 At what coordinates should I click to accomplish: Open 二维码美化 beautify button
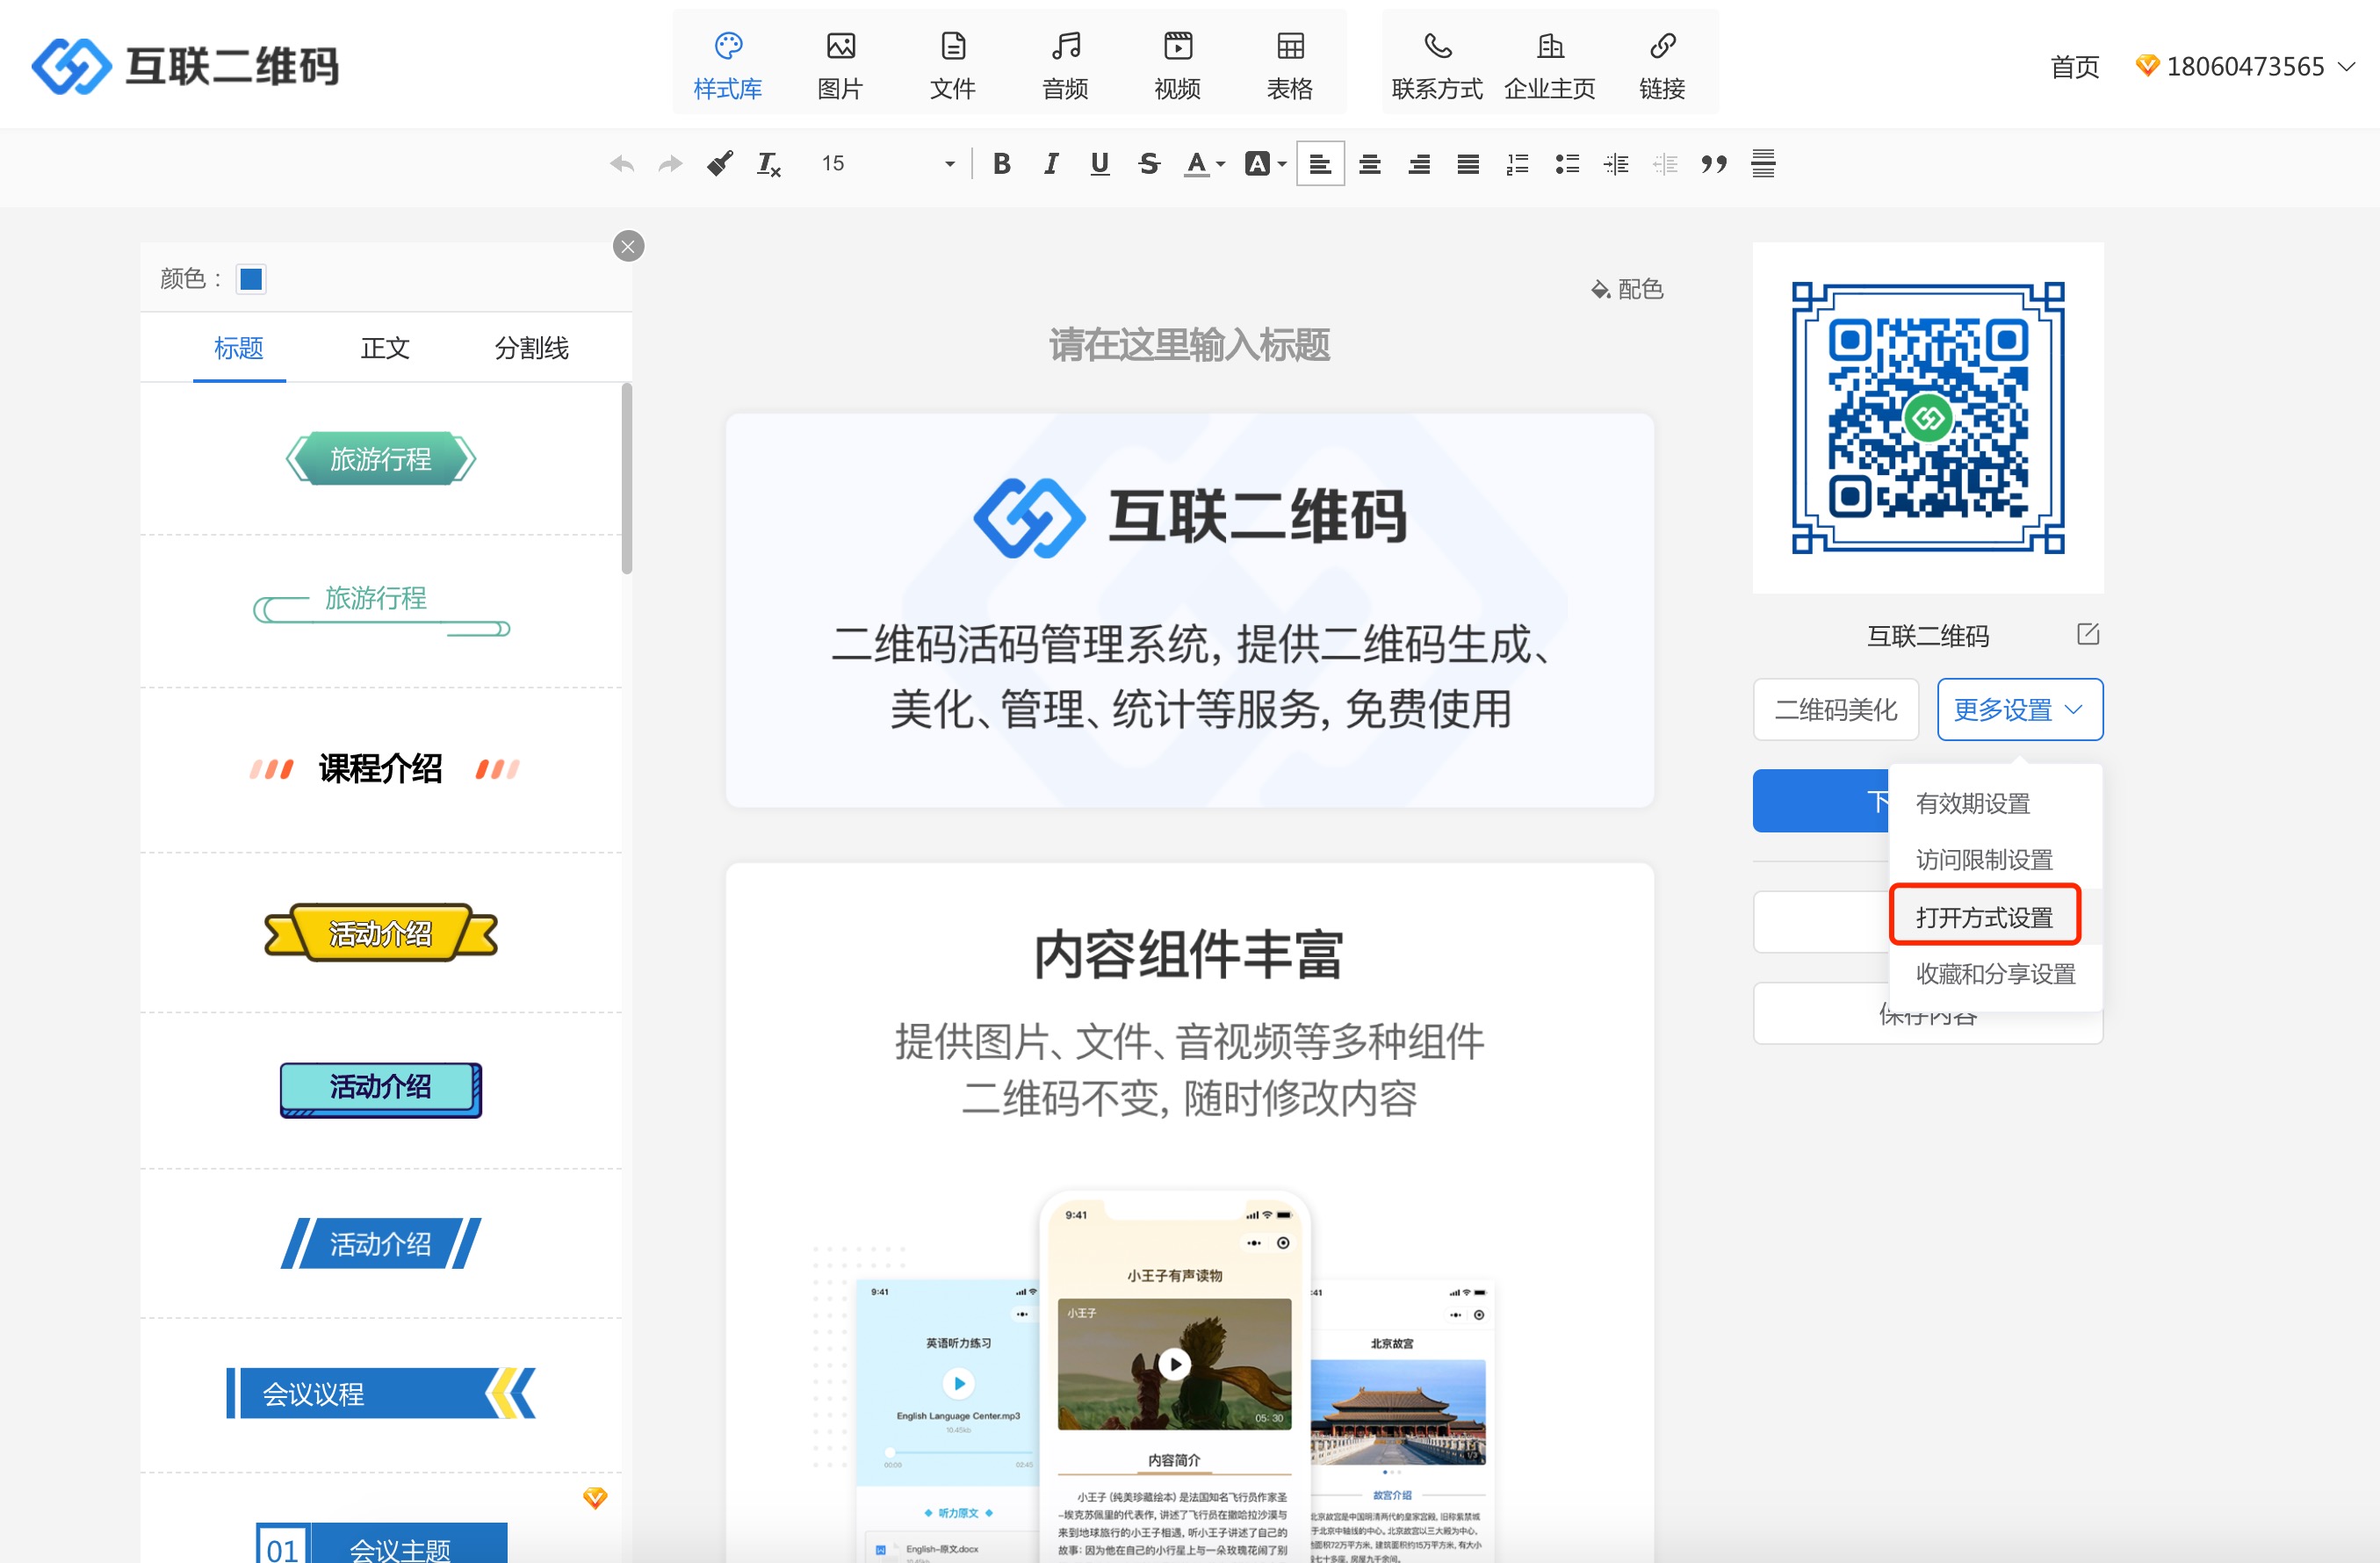(x=1836, y=710)
